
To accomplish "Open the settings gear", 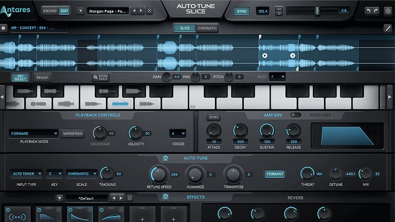I will [388, 11].
